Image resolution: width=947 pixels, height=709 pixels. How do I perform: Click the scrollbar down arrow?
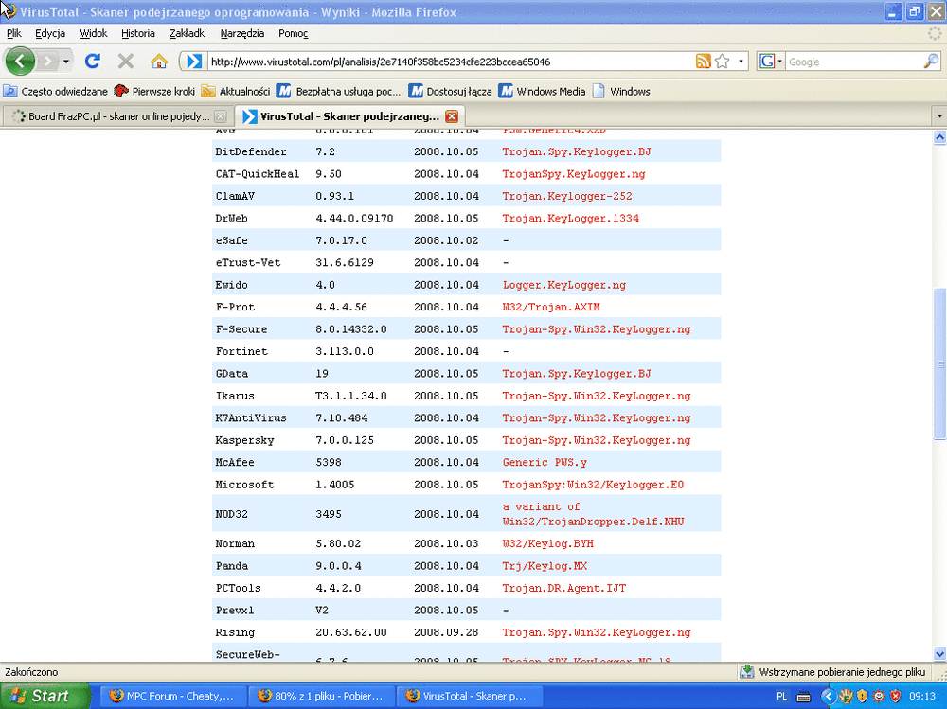[x=939, y=653]
